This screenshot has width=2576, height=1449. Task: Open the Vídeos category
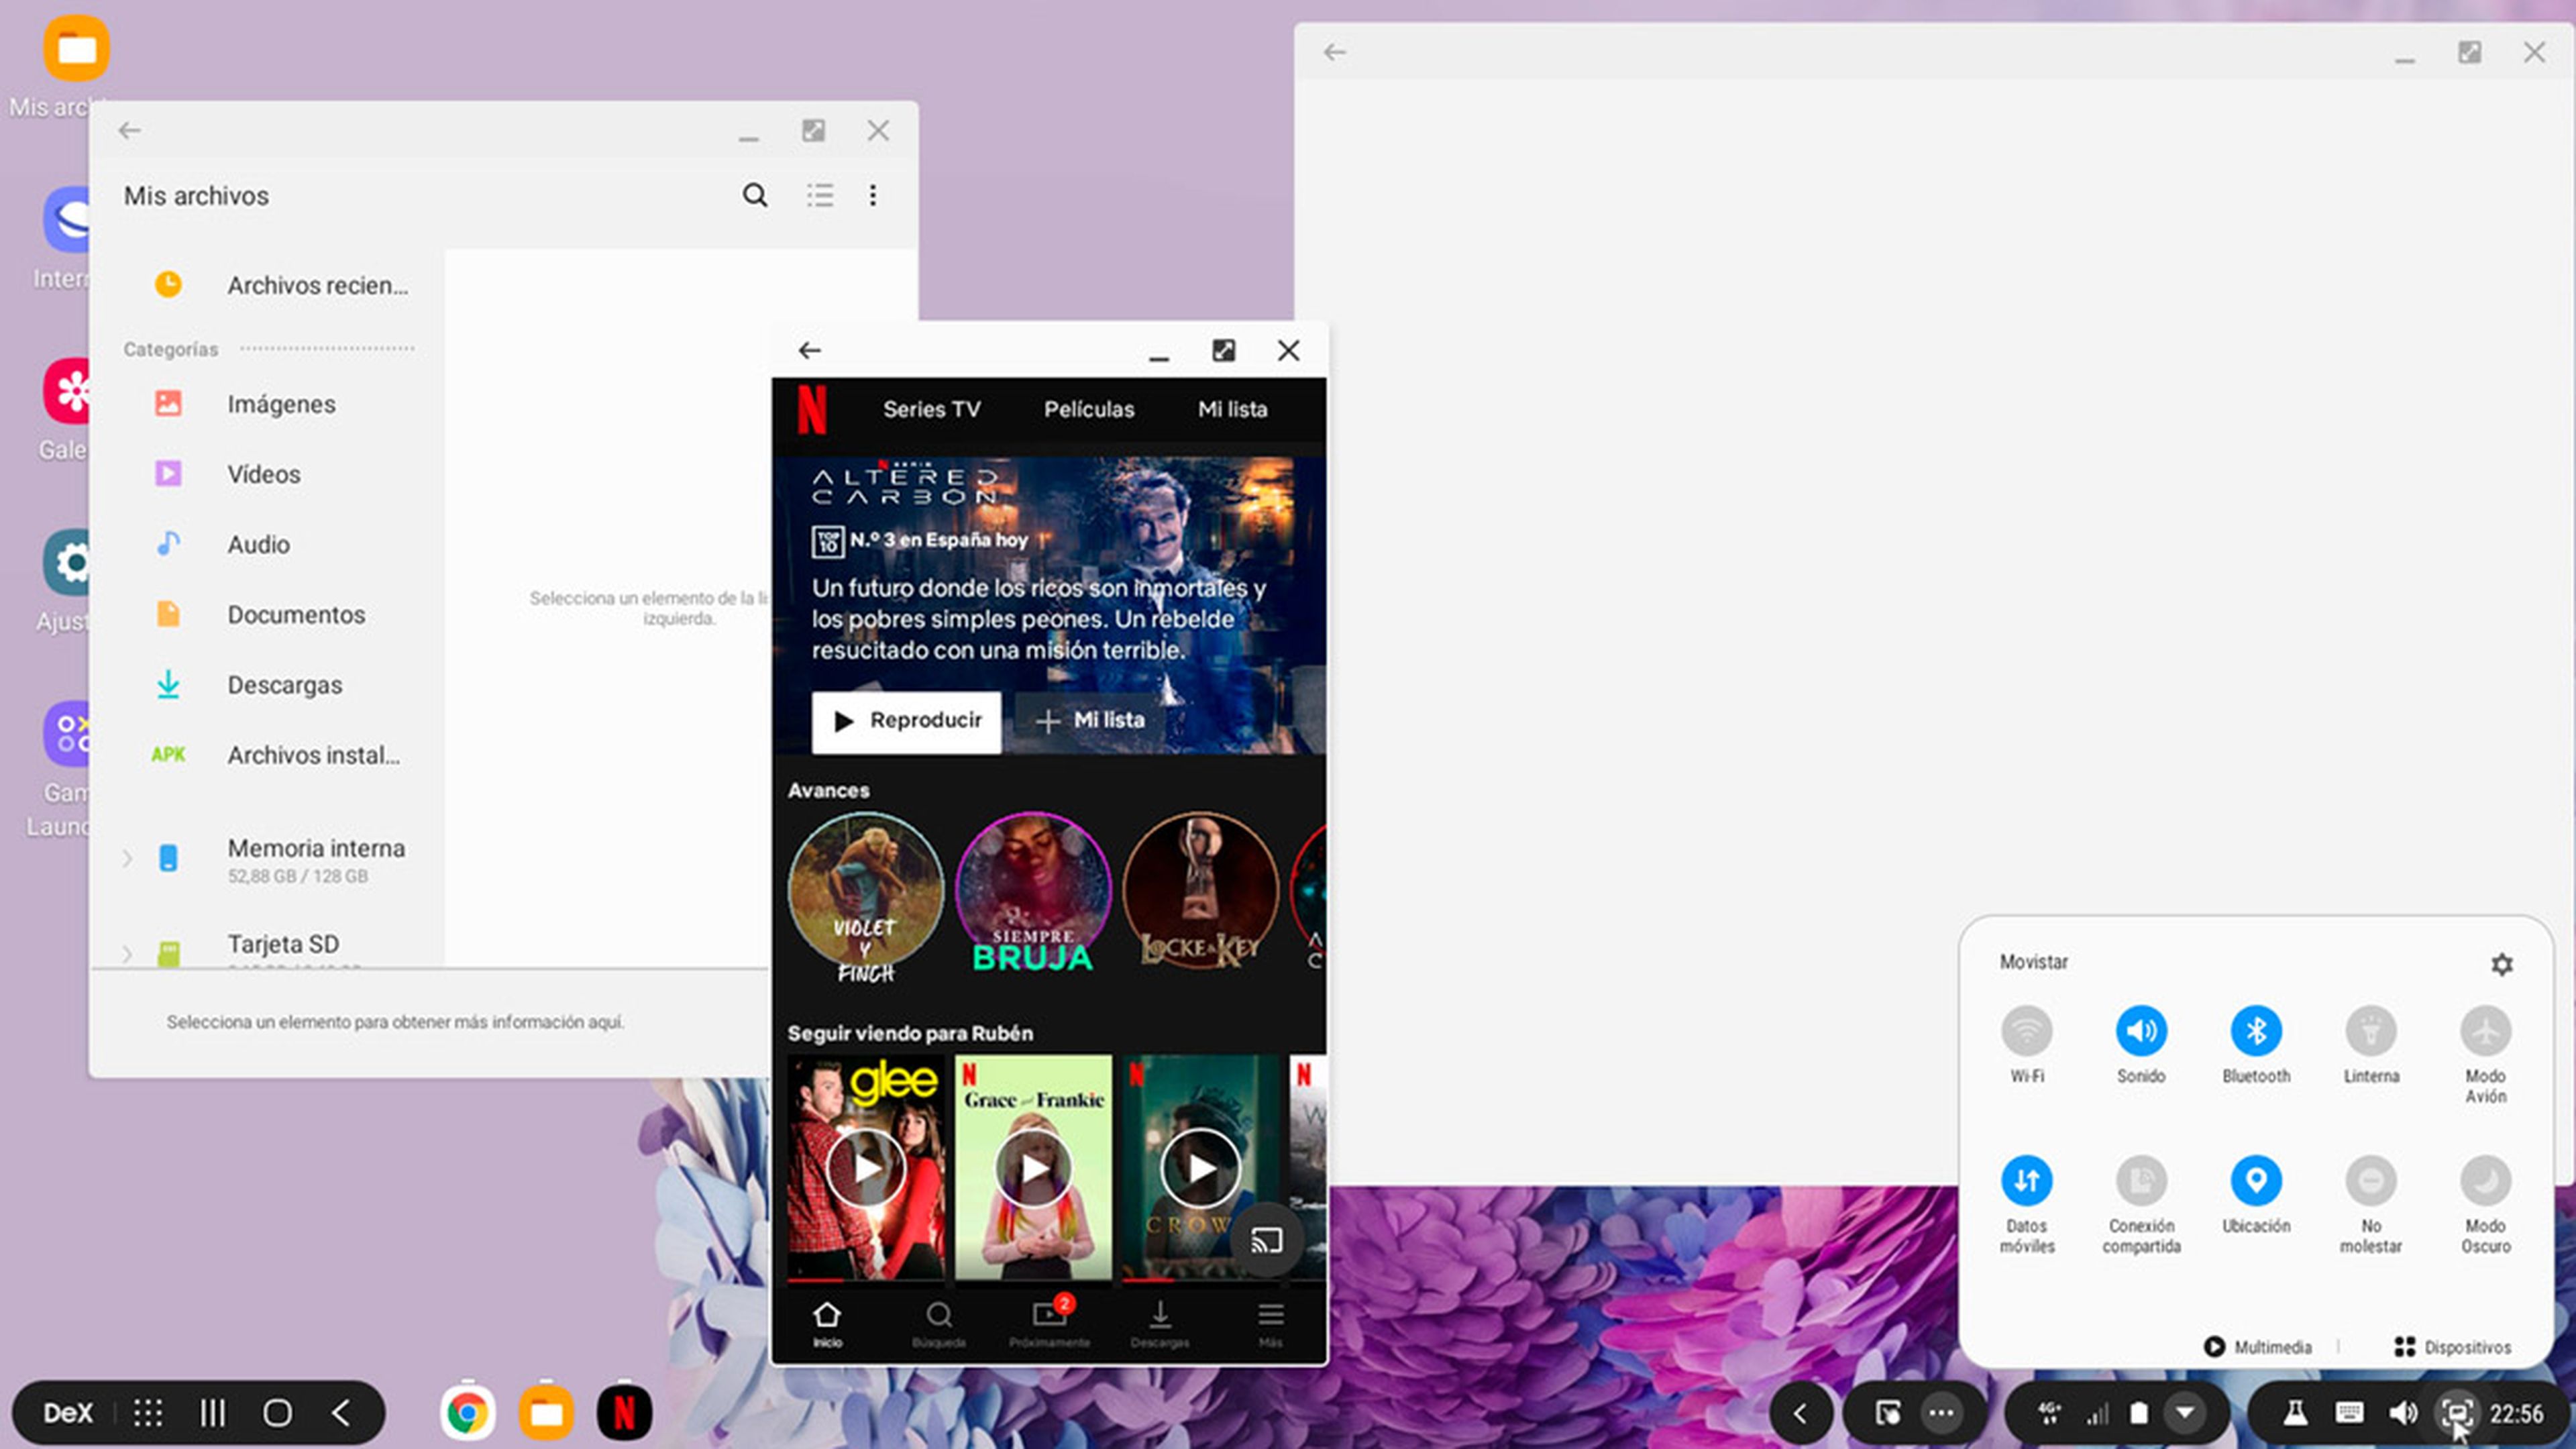280,474
